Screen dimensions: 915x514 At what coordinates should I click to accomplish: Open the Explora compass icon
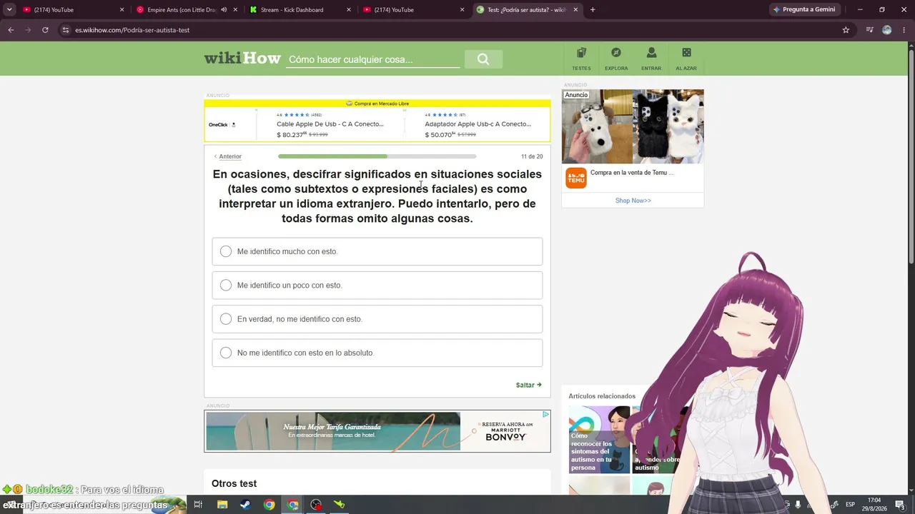coord(616,58)
